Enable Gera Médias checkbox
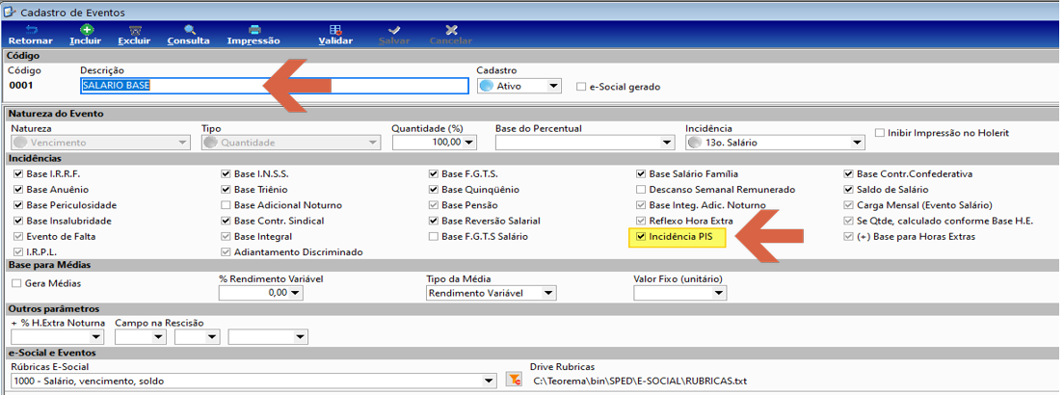 [17, 283]
